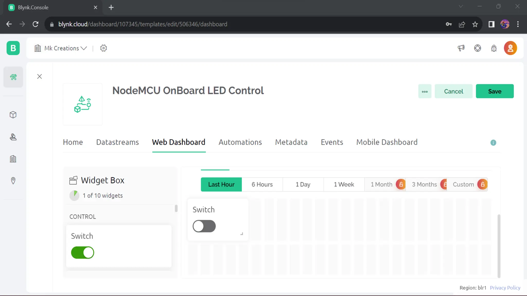Open the help lifebuoy icon in header

click(x=478, y=48)
